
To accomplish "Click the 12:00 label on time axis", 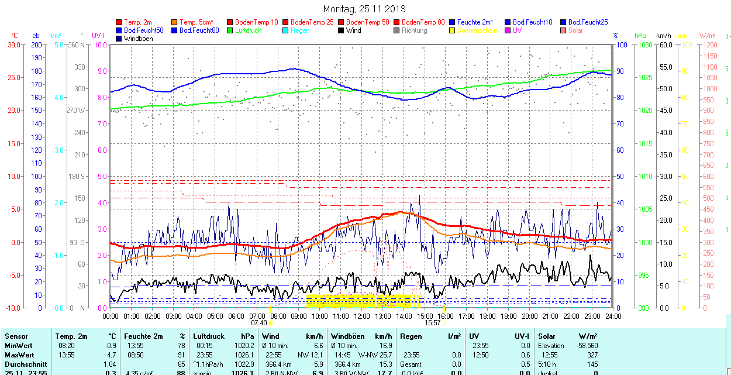I will pos(361,316).
